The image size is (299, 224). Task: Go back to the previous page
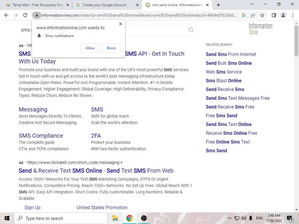(6, 15)
